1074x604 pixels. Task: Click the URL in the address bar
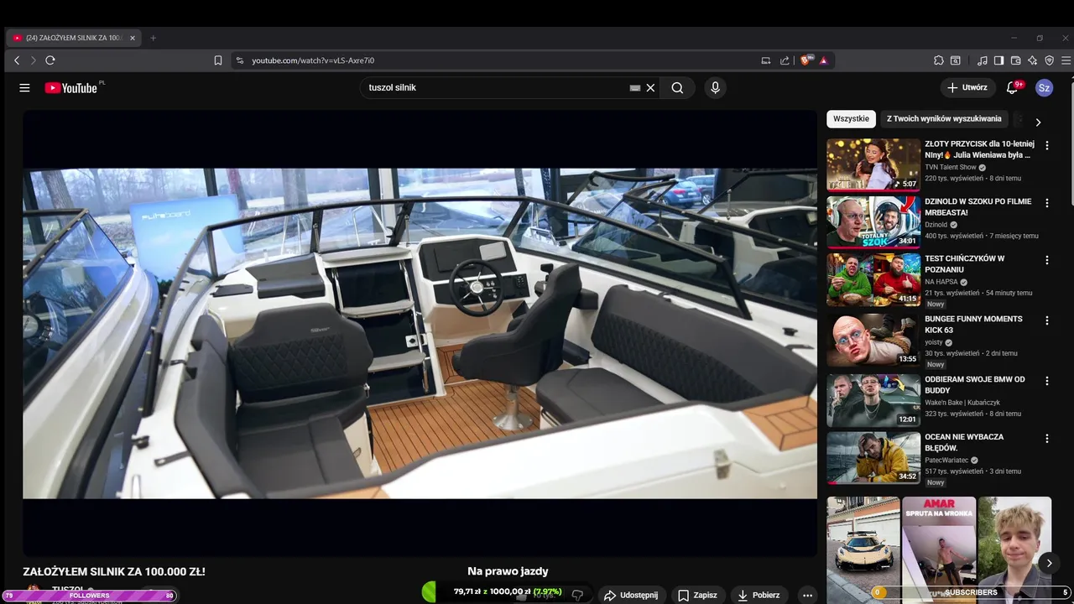click(313, 60)
